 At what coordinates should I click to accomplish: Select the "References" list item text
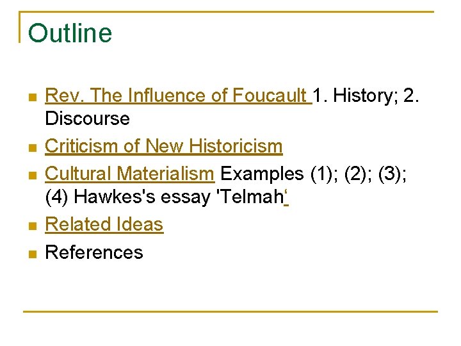click(x=94, y=252)
